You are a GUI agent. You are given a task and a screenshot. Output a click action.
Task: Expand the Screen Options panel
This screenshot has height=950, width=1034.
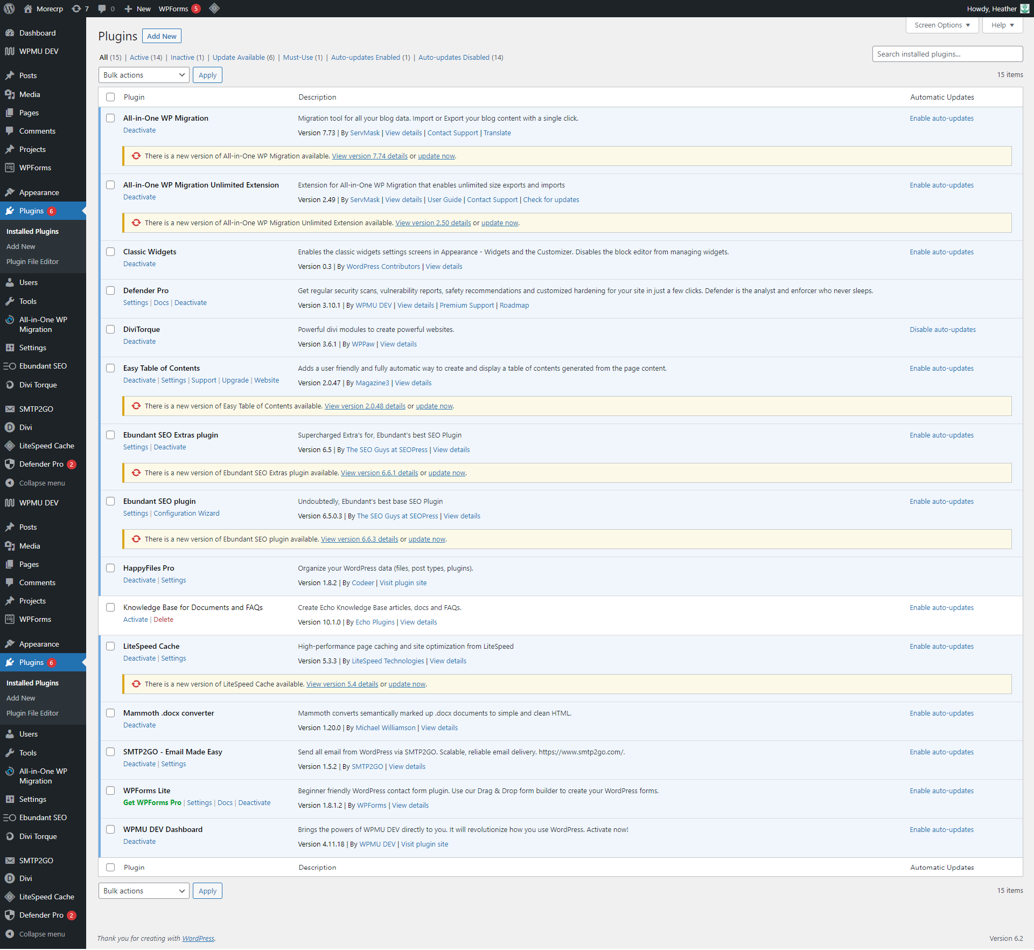(942, 25)
